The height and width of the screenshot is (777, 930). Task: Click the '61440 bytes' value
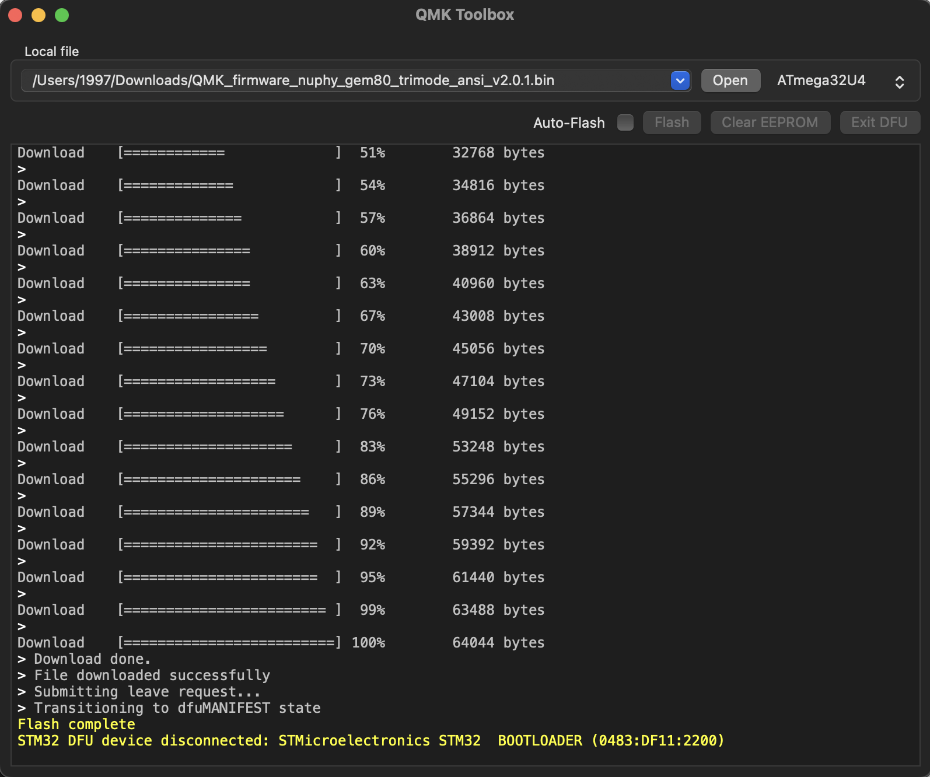point(499,577)
